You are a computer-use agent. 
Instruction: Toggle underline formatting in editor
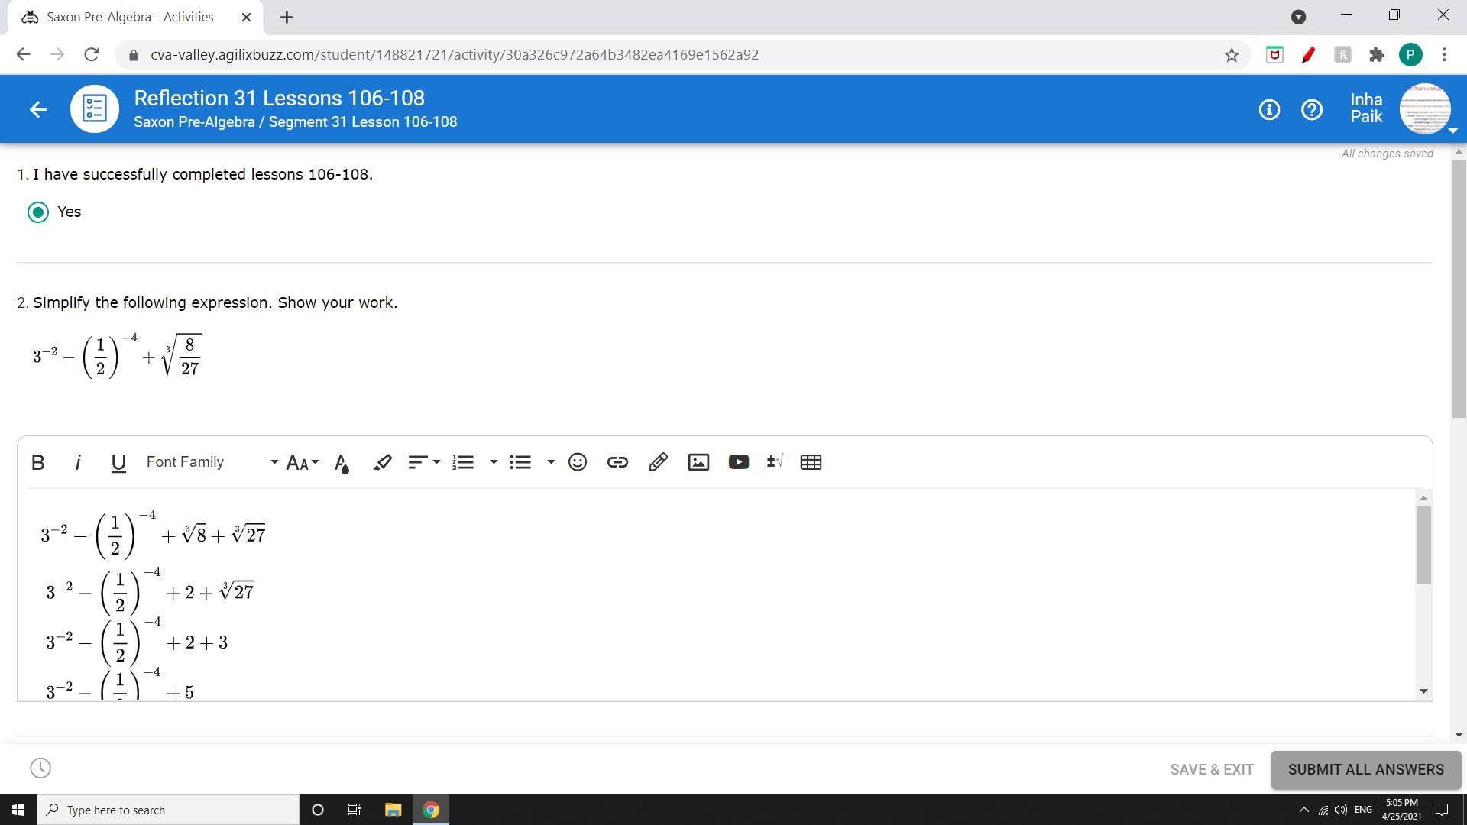[118, 462]
